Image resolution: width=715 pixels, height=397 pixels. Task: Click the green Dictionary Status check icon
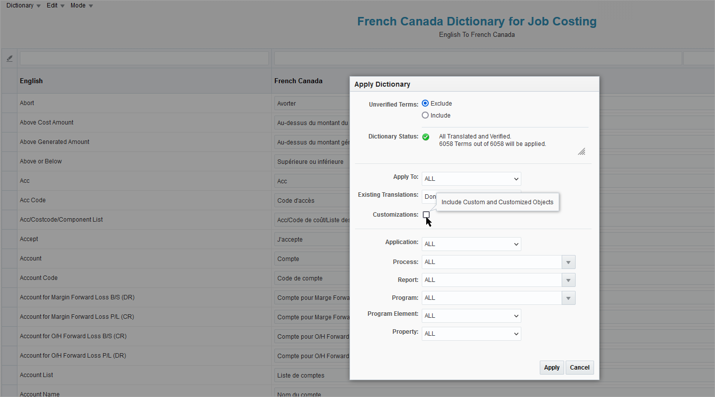426,137
